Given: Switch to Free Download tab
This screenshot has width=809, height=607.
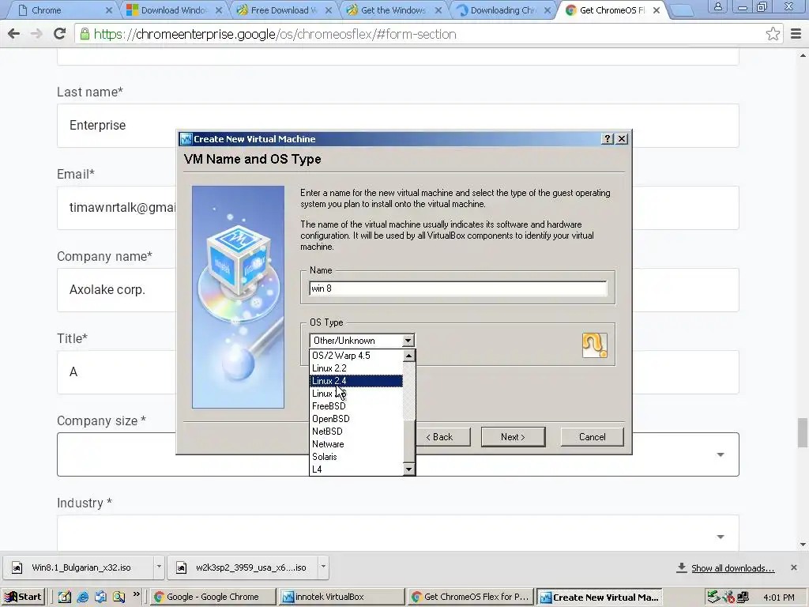Looking at the screenshot, I should tap(284, 9).
